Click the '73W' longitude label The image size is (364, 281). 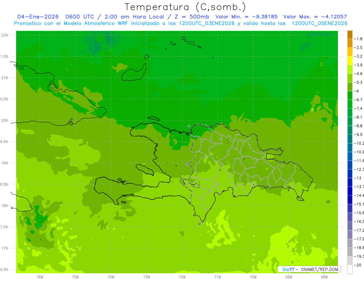coord(146,277)
